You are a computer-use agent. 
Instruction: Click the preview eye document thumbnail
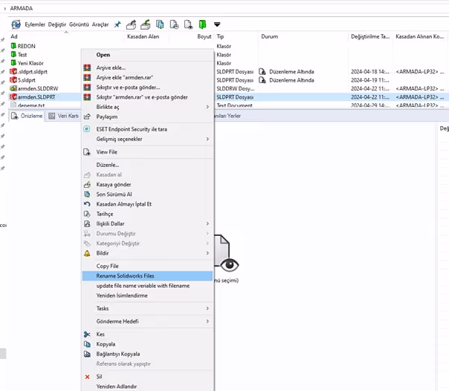coord(227,253)
